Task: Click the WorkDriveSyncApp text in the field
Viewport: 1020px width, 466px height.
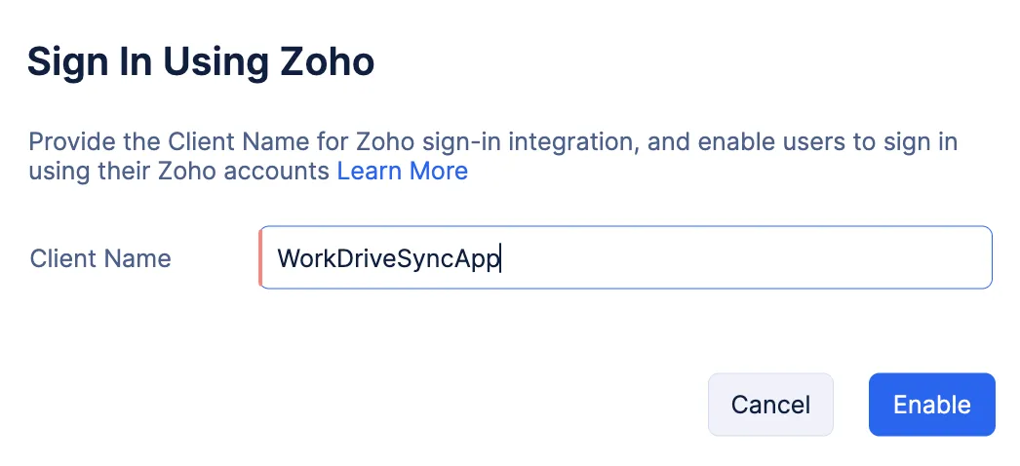Action: [x=388, y=258]
